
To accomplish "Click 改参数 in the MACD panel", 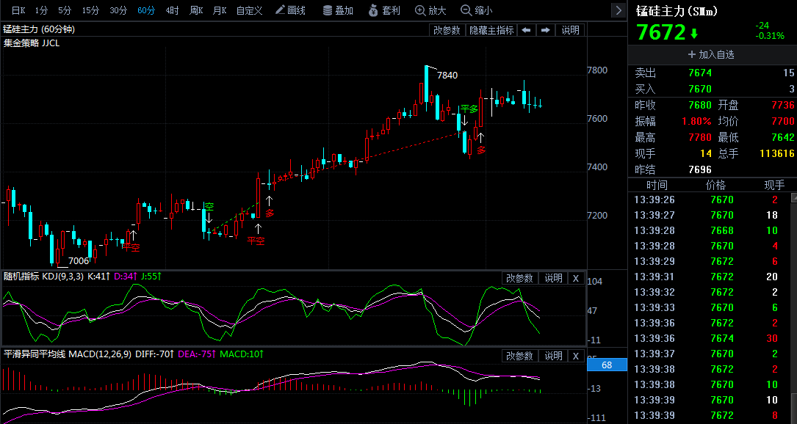I will (x=519, y=356).
